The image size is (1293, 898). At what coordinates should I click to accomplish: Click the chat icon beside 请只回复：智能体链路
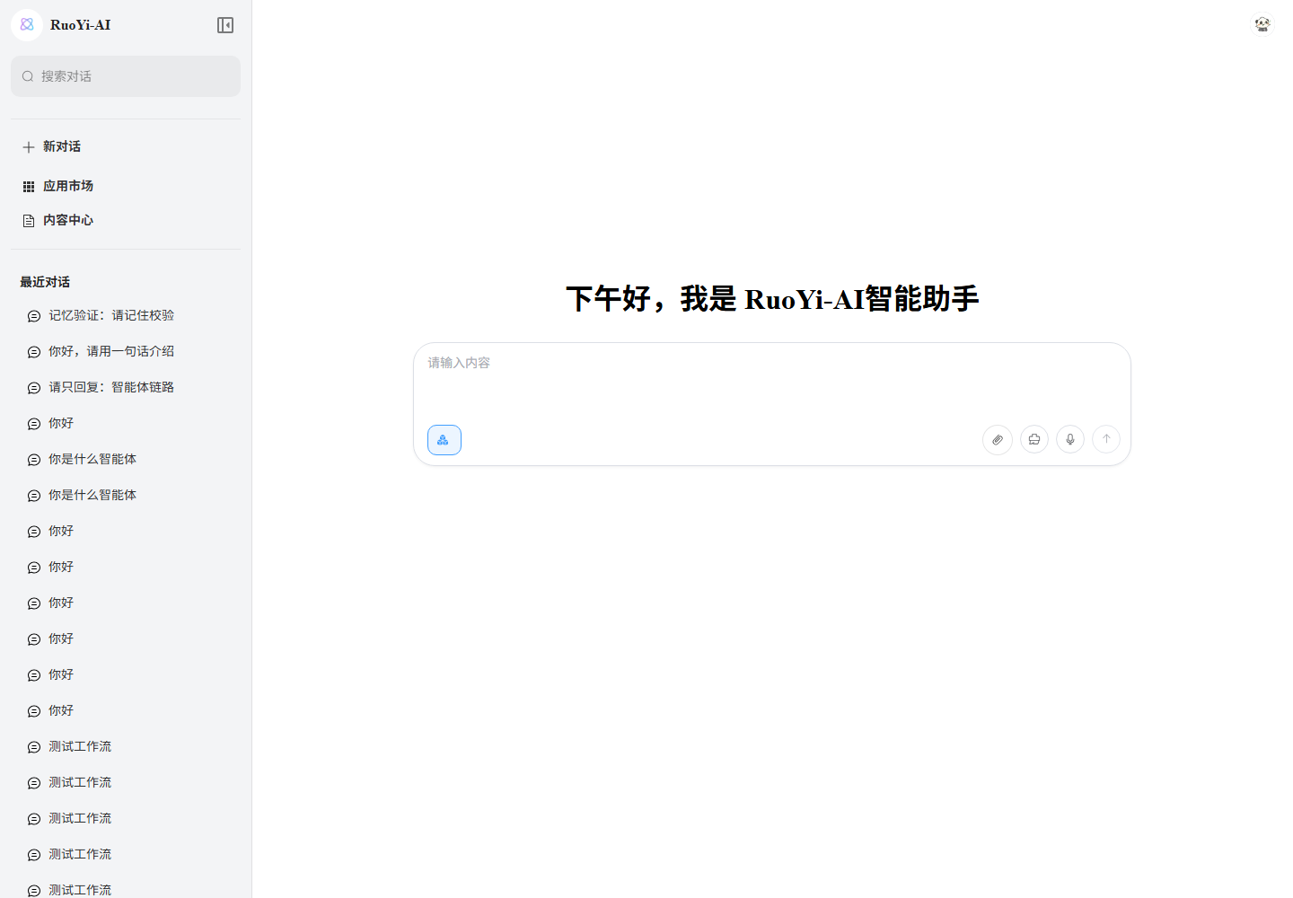[34, 388]
